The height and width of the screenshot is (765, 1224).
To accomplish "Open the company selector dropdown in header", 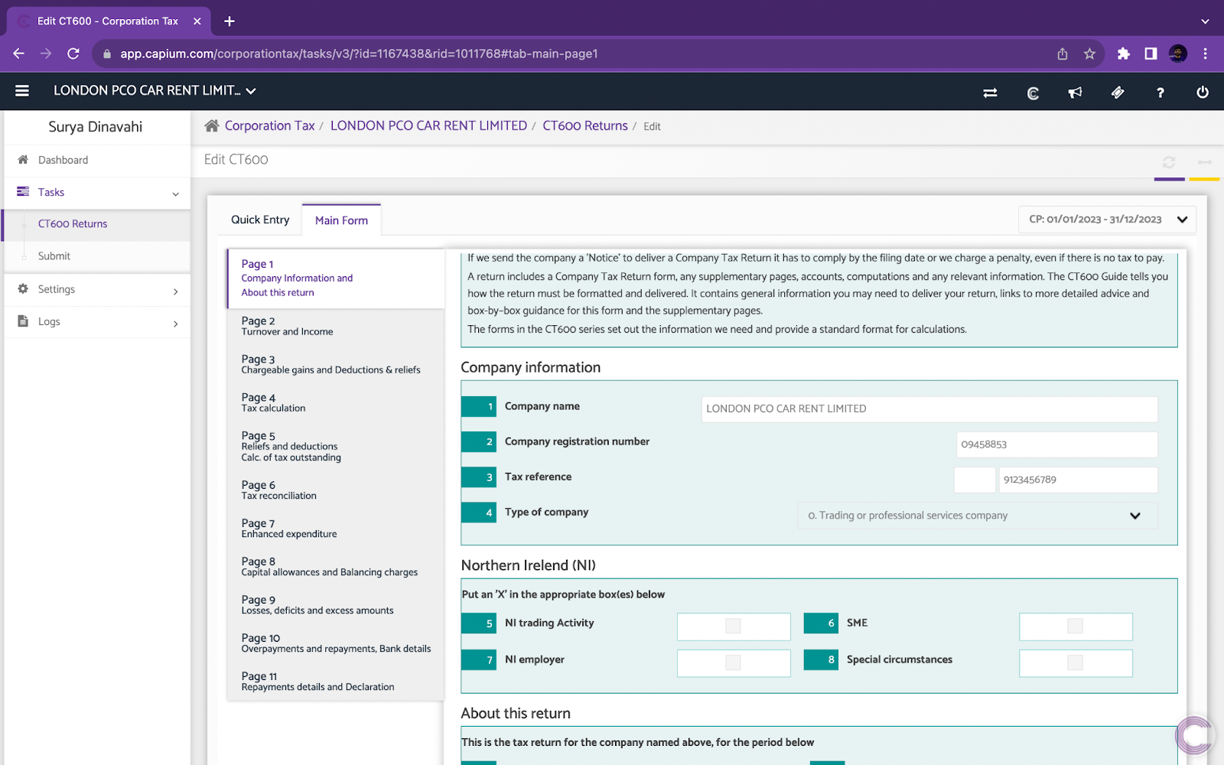I will [155, 90].
